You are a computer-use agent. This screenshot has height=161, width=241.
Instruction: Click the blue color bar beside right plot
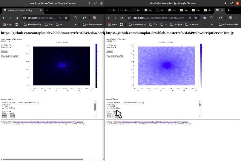point(201,66)
